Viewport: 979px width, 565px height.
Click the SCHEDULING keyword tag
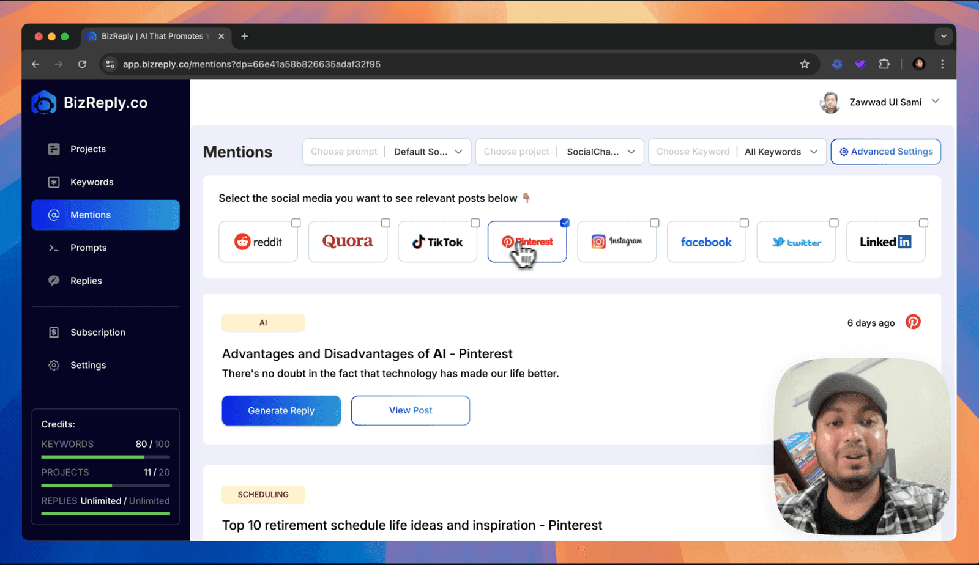[x=263, y=495]
